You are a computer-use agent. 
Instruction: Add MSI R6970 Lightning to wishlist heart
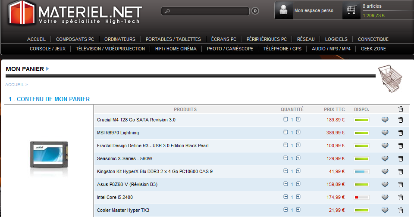(385, 133)
